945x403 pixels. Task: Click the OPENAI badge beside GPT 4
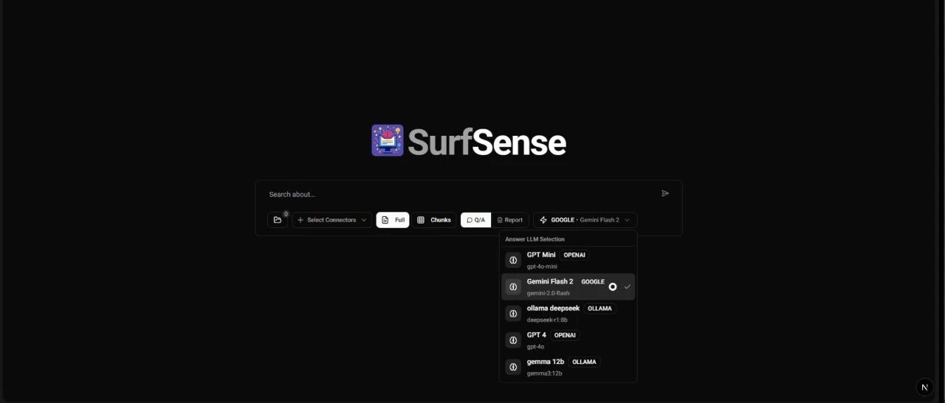coord(565,335)
